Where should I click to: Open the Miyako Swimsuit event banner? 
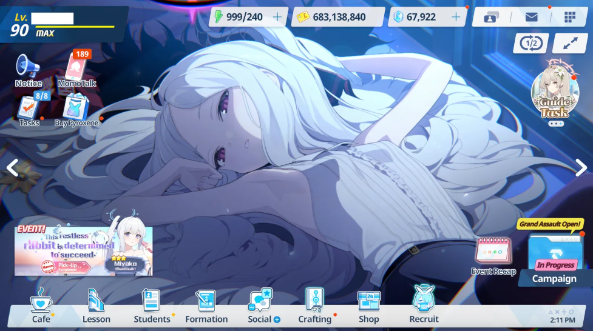84,249
